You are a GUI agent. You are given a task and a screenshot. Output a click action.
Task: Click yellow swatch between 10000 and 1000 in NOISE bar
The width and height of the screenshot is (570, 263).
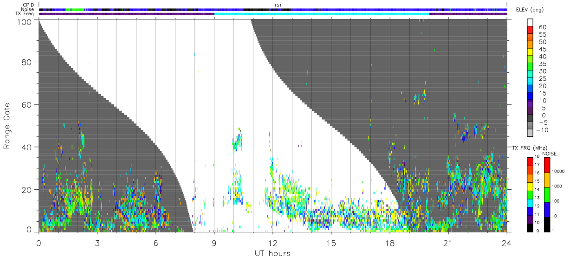tap(547, 180)
